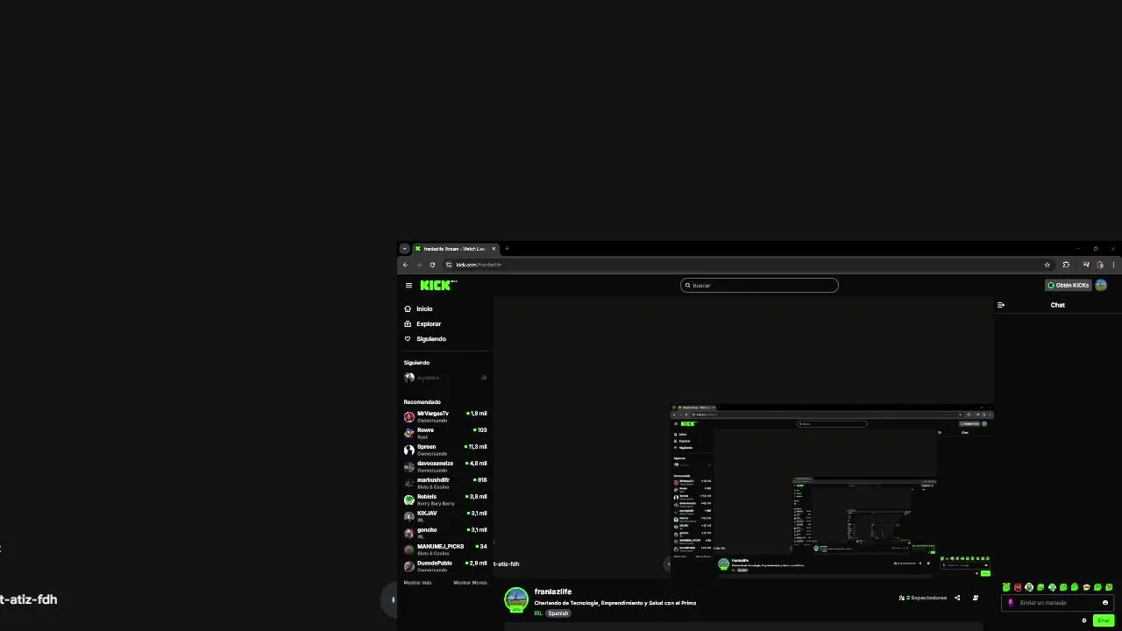Open a new browser tab
This screenshot has width=1122, height=631.
(507, 249)
